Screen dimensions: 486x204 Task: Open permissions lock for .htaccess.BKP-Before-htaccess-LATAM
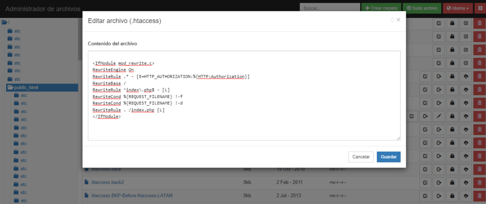(452, 195)
